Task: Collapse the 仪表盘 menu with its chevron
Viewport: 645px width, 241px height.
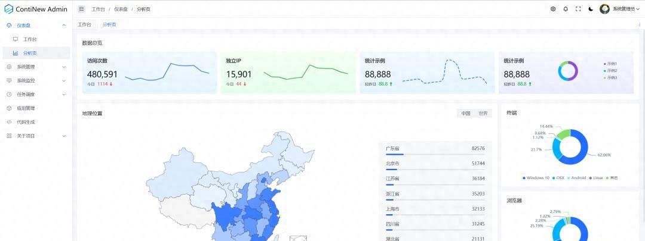Action: 64,26
